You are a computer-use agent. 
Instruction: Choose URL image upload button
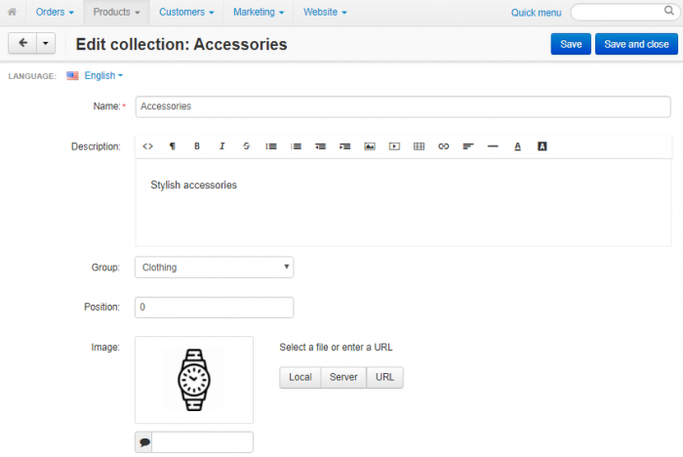click(384, 377)
